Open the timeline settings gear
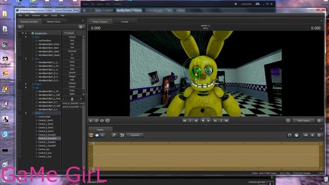This screenshot has width=329, height=185. click(x=319, y=135)
